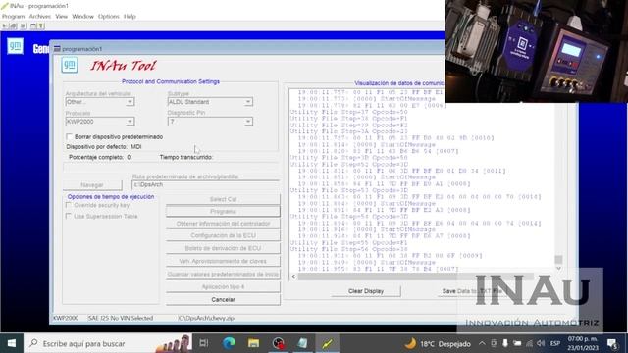Open the weather widget showing 18°C Despejado

point(438,344)
